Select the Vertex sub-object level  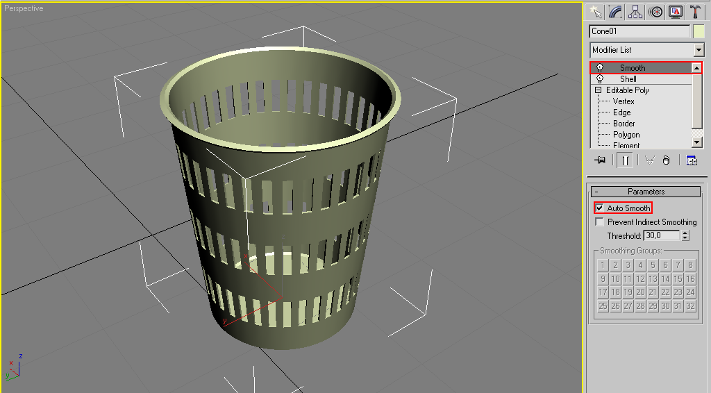click(x=624, y=101)
